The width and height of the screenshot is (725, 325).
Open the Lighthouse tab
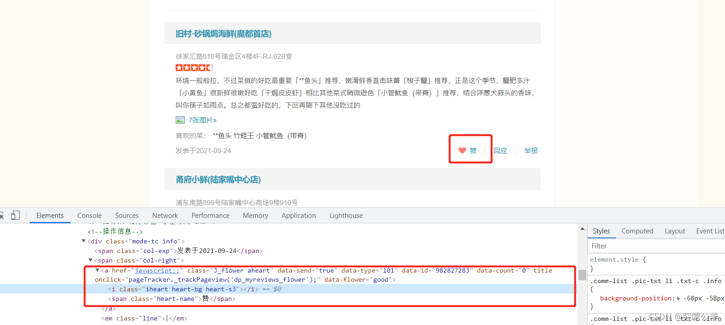point(346,216)
